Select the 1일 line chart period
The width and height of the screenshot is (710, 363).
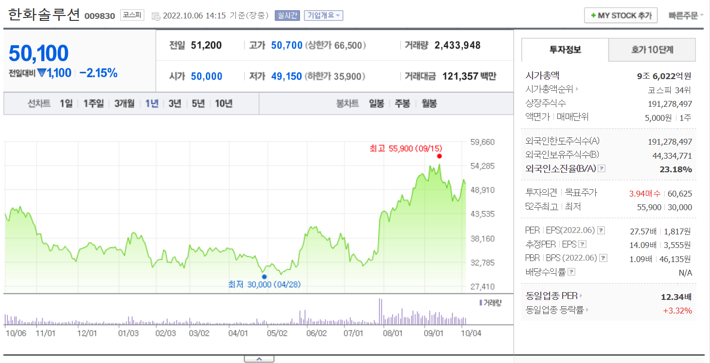click(66, 103)
